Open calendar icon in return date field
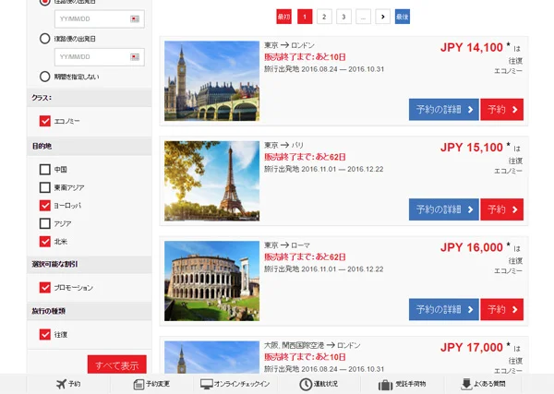Screen dimensions: 554x394 [x=135, y=56]
